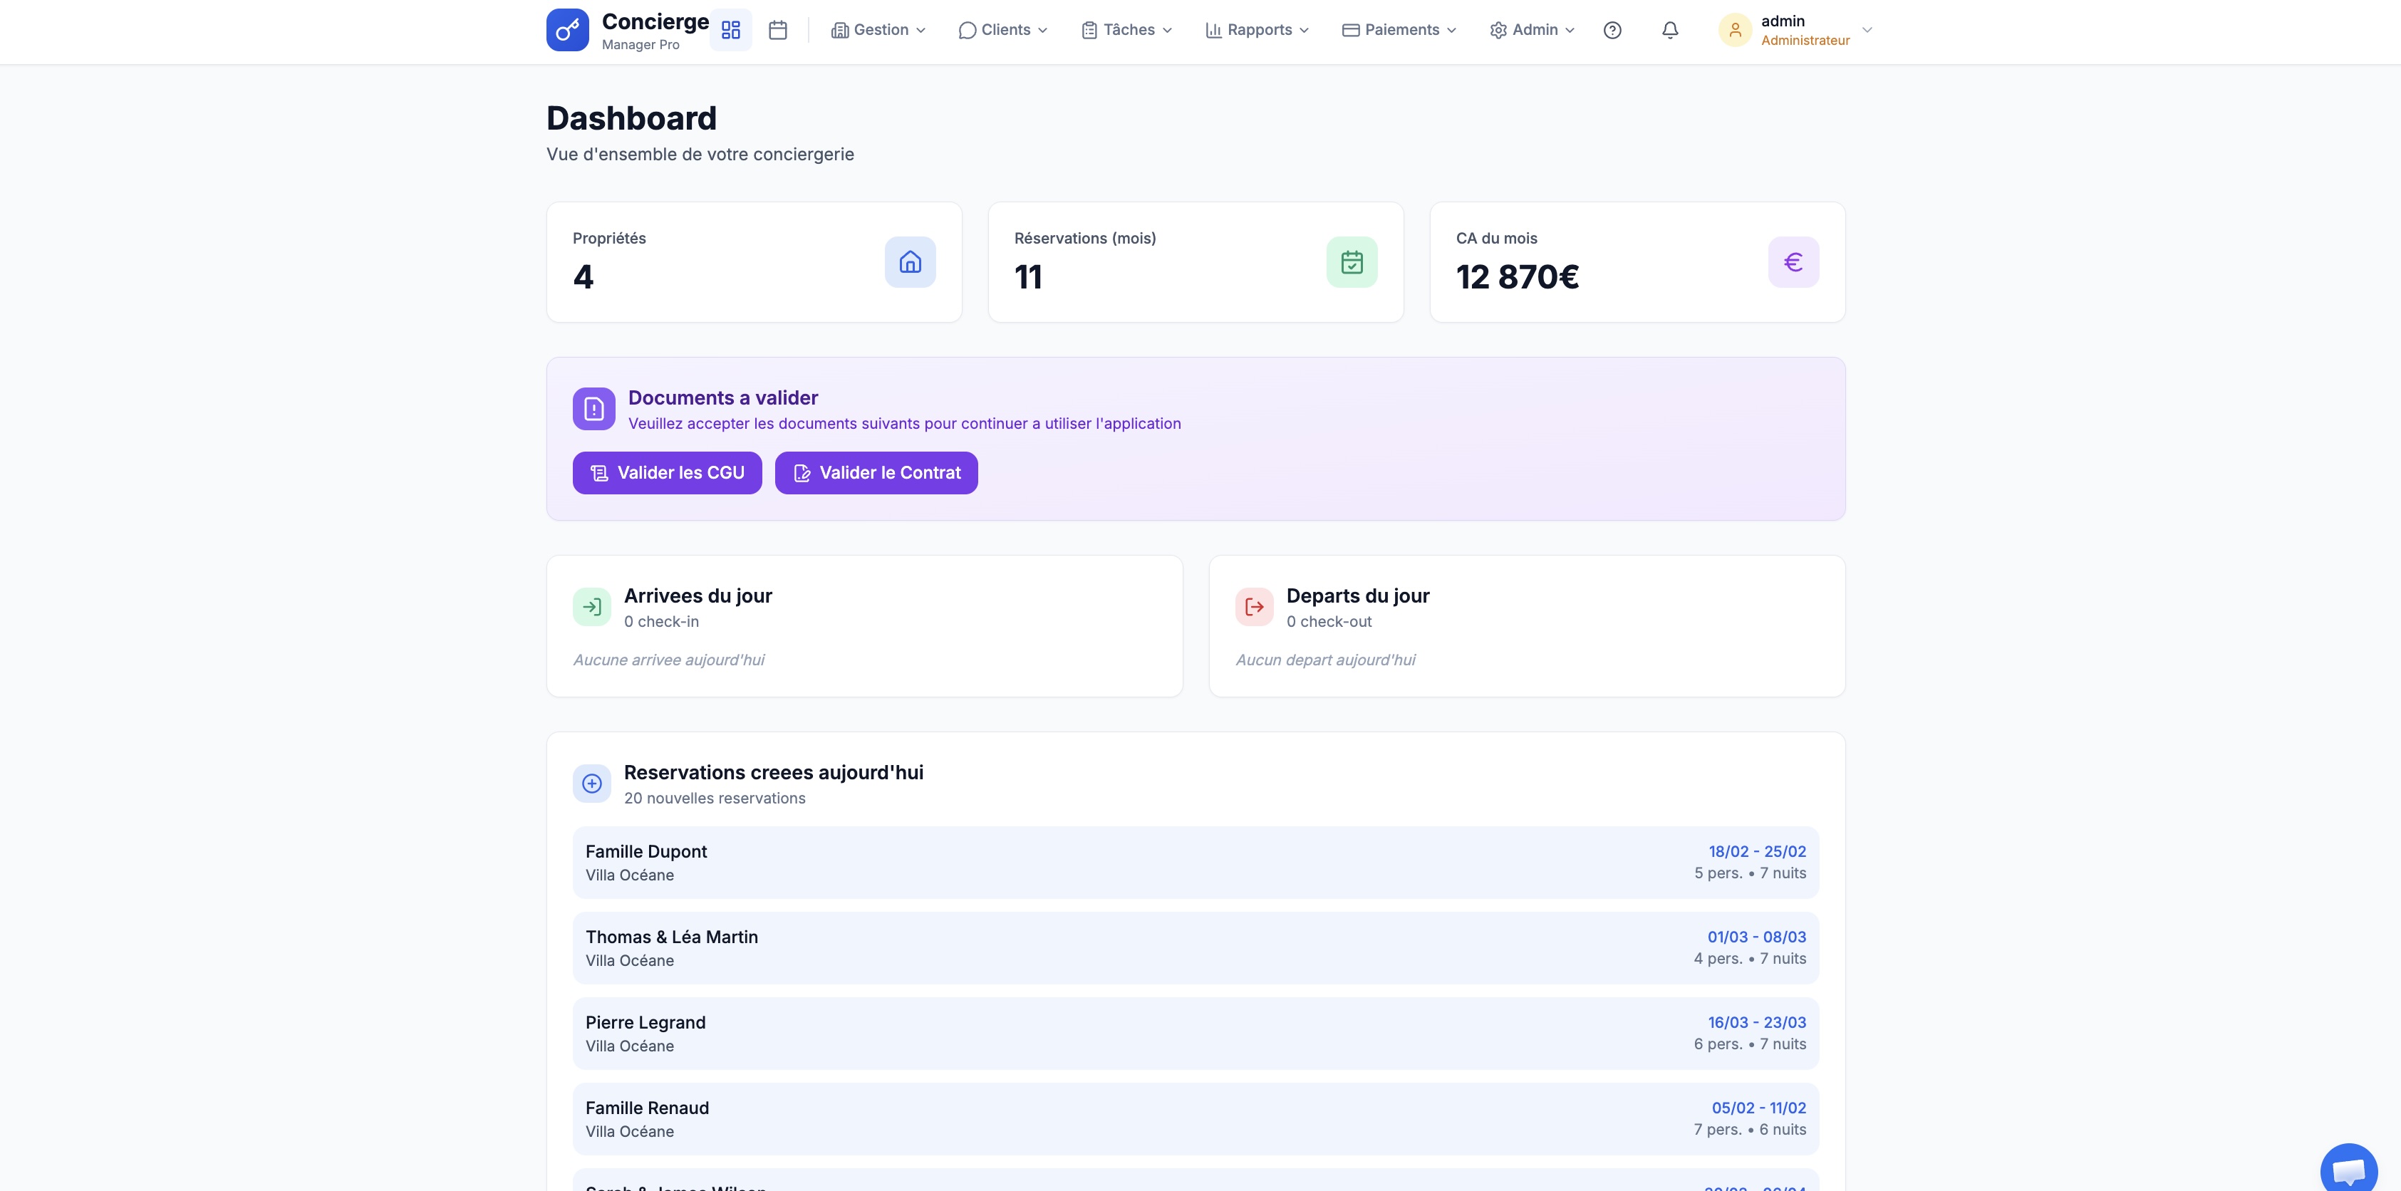Image resolution: width=2401 pixels, height=1191 pixels.
Task: Click the Departs du jour check-out icon
Action: tap(1254, 607)
